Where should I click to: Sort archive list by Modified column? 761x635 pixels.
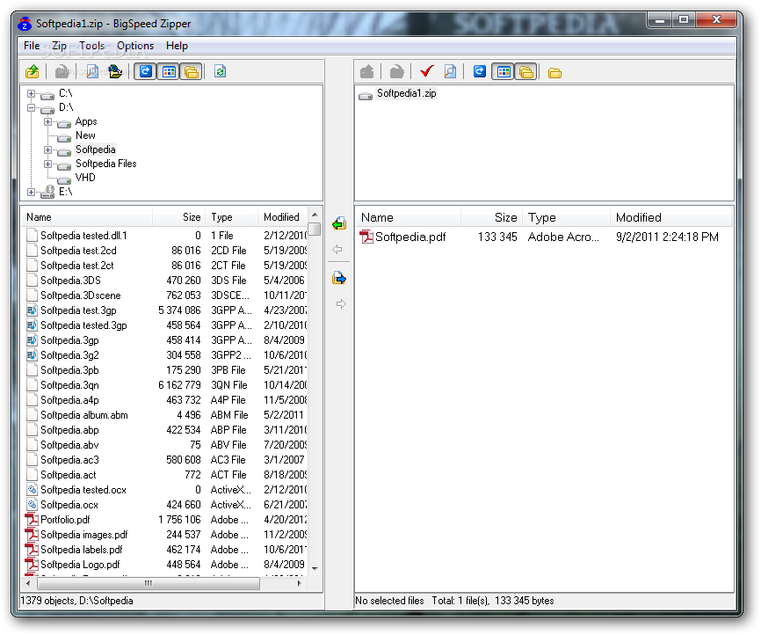(x=671, y=217)
